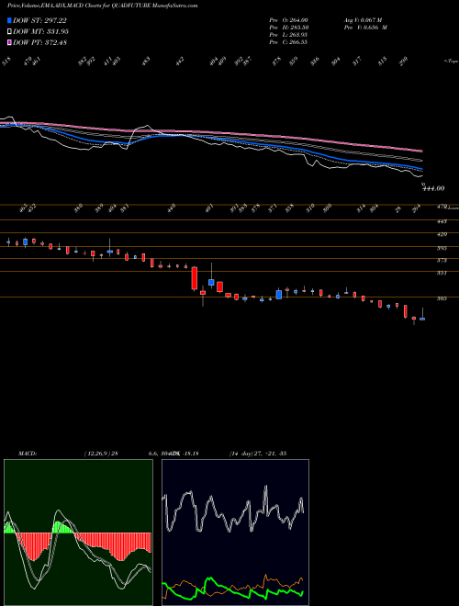Click the '(14 day) 27, +21, -35' ADX values
The height and width of the screenshot is (606, 459).
(x=258, y=454)
